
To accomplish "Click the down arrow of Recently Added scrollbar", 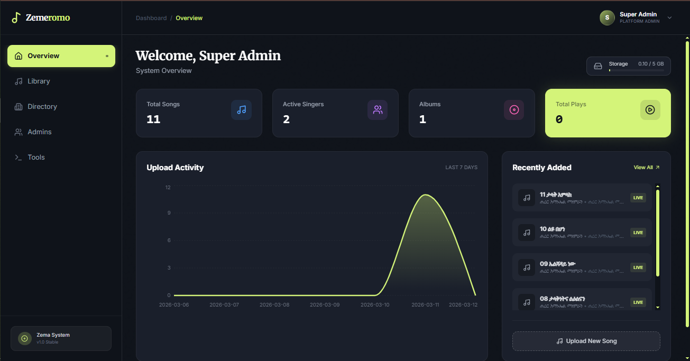I will tap(658, 307).
